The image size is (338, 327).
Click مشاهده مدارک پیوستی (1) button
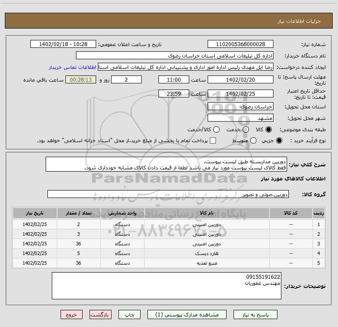(187, 315)
